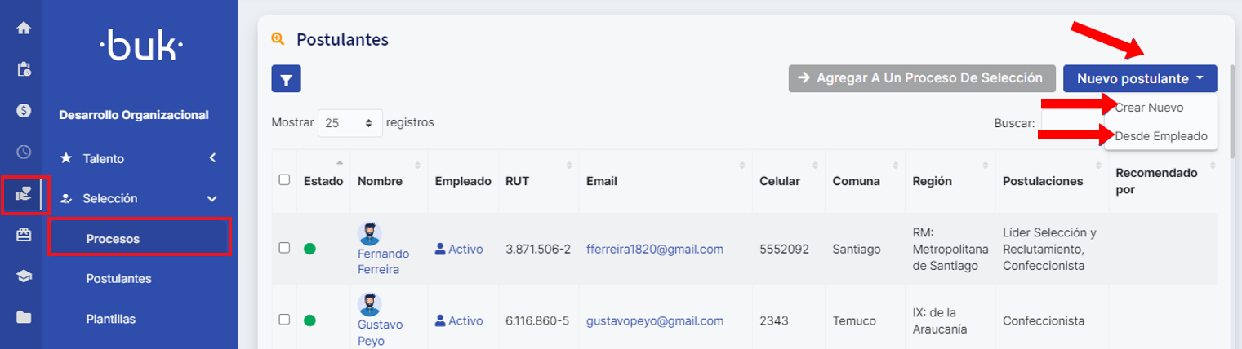This screenshot has height=349, width=1242.
Task: Open the dollar coin payroll icon
Action: (x=24, y=110)
